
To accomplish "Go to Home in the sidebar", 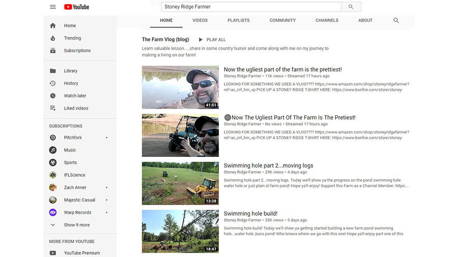I will (x=70, y=25).
